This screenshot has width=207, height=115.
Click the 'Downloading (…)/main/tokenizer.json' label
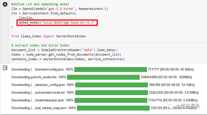(x=43, y=100)
